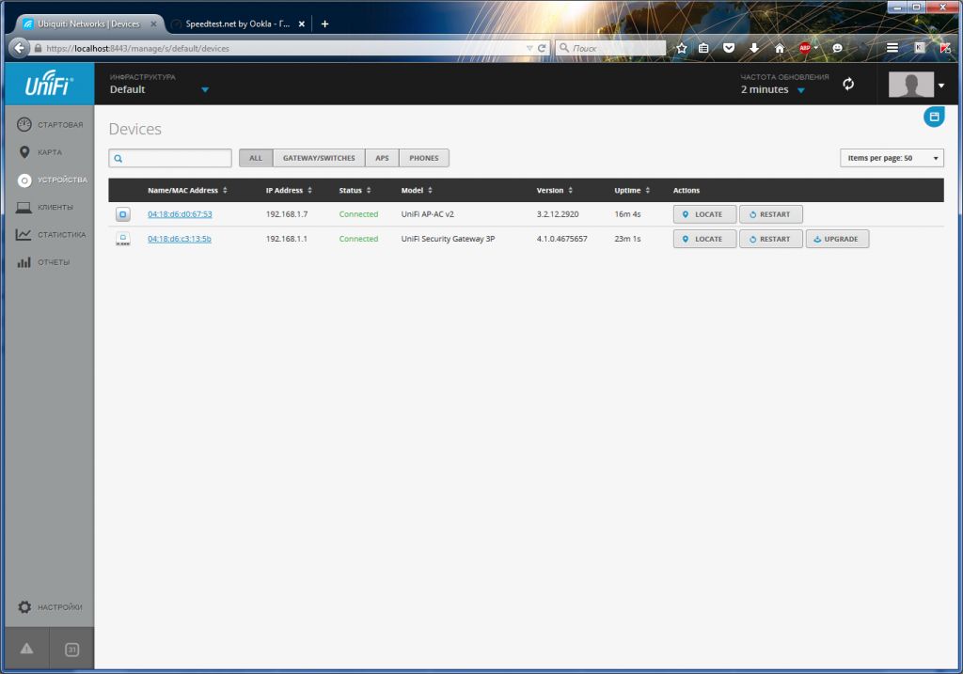Select the ALL device filter
The width and height of the screenshot is (963, 674).
click(256, 158)
